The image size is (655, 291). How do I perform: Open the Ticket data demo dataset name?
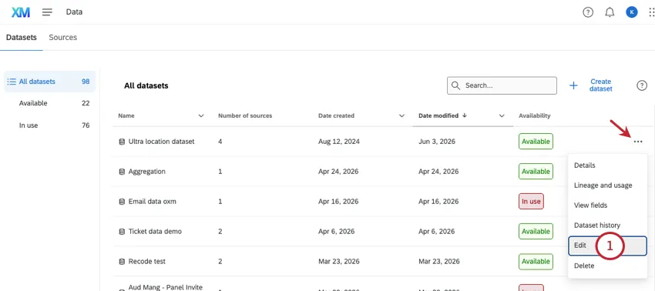point(155,232)
